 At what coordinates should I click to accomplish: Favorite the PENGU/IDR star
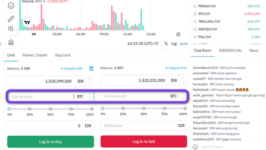(195, 6)
